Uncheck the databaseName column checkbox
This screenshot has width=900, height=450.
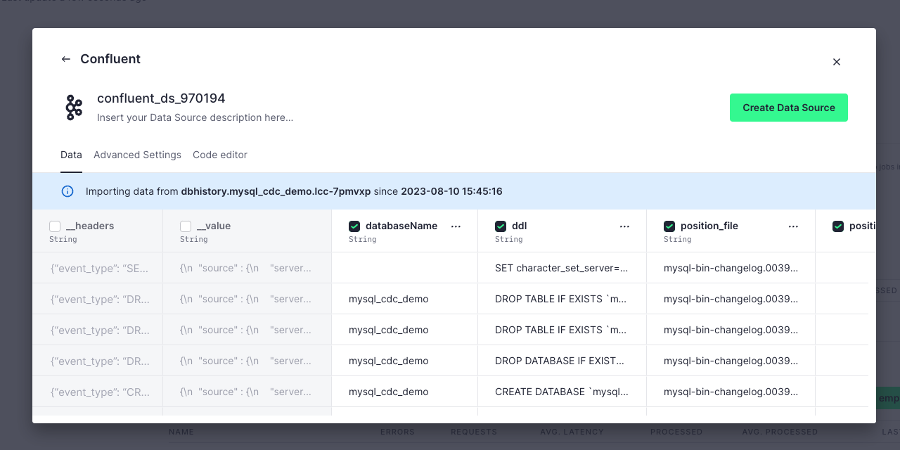click(x=354, y=226)
